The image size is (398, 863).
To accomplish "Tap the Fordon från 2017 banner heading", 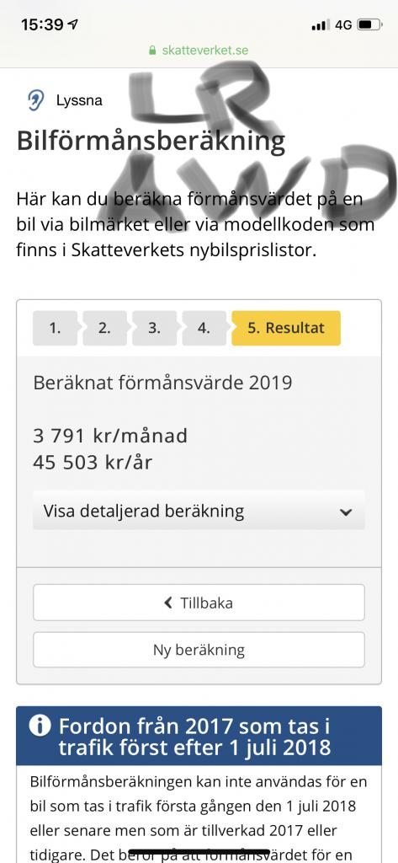I will pyautogui.click(x=194, y=736).
